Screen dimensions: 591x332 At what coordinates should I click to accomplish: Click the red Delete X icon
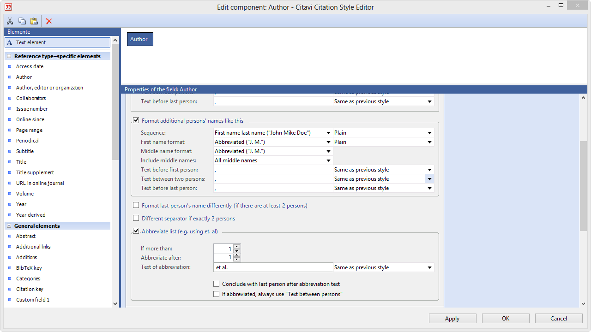point(49,21)
